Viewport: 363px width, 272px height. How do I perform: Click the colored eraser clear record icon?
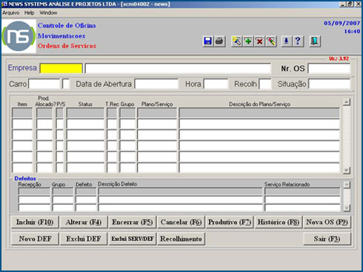coord(271,41)
